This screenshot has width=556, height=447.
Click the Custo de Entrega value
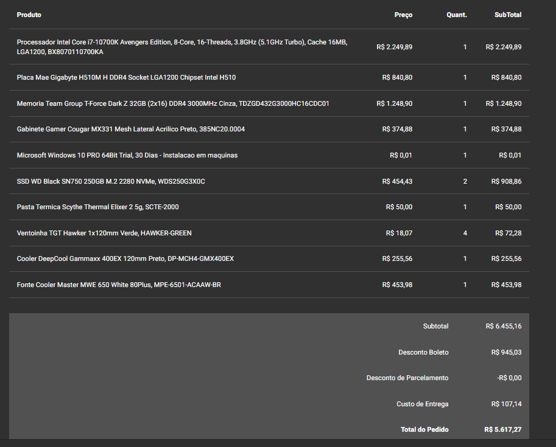click(x=506, y=404)
